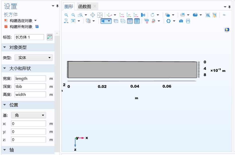Toggle transparency rendering
Screen dimensions: 235x155
(x=116, y=21)
